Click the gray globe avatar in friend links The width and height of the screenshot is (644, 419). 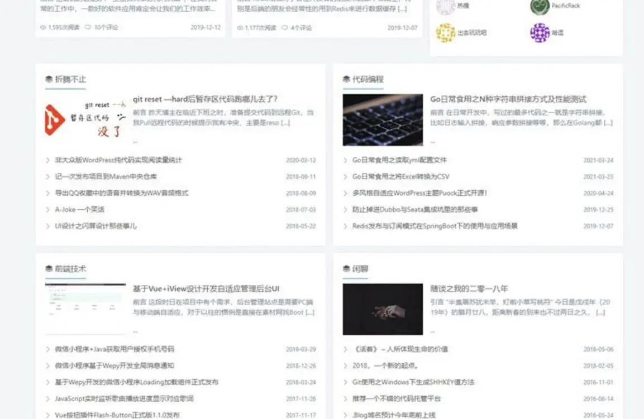446,7
